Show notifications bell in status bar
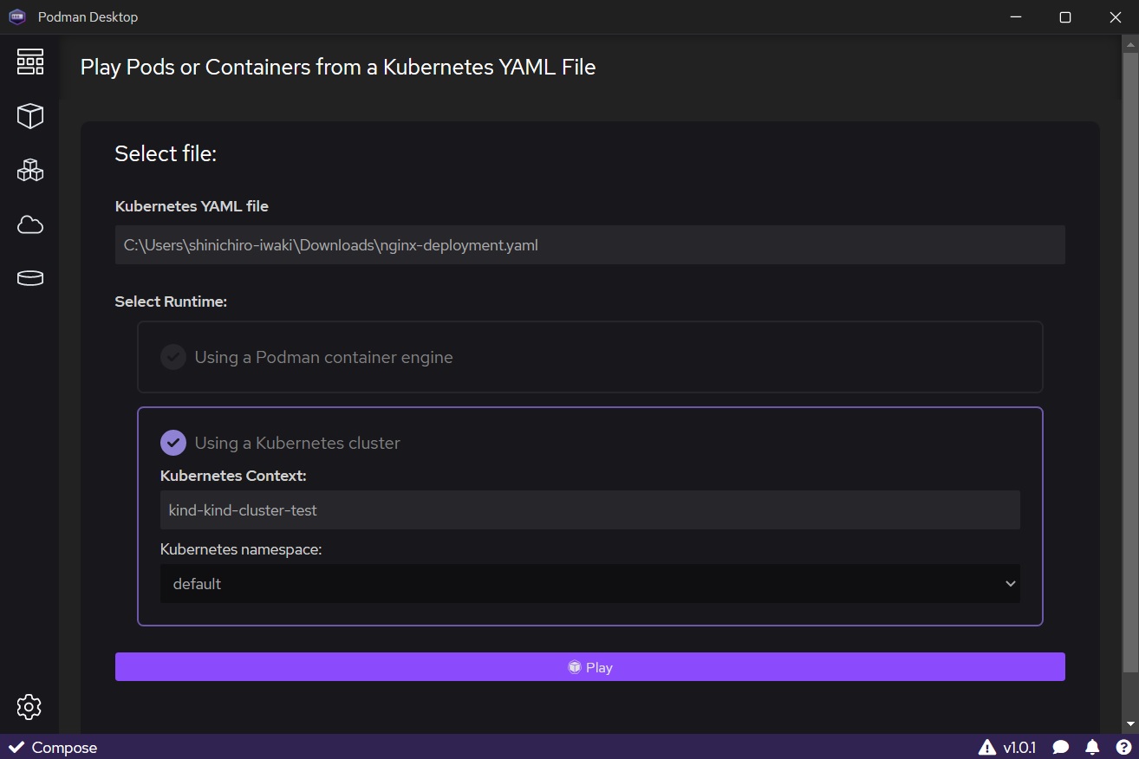Image resolution: width=1139 pixels, height=759 pixels. [1092, 748]
